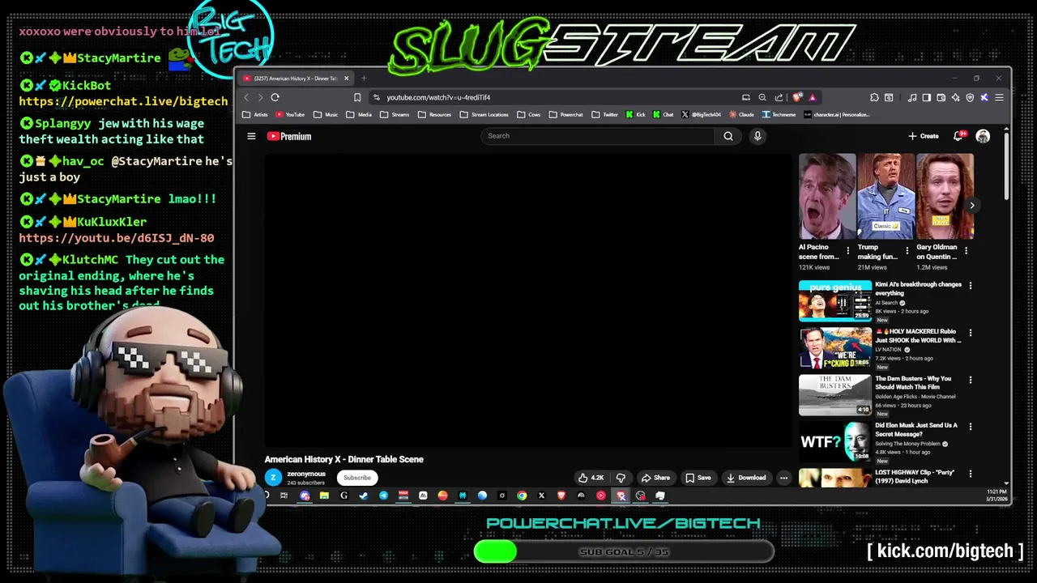Open the Techmeme bookmark
This screenshot has height=583, width=1037.
click(779, 115)
